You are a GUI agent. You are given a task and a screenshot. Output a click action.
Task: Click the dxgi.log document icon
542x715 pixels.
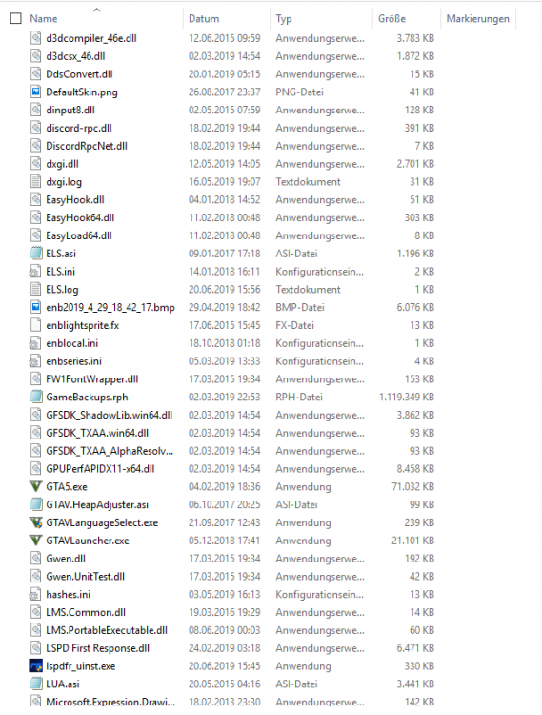[35, 181]
